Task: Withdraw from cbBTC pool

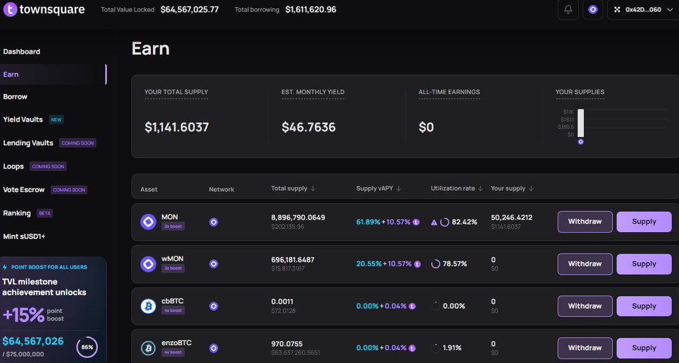Action: click(x=585, y=306)
